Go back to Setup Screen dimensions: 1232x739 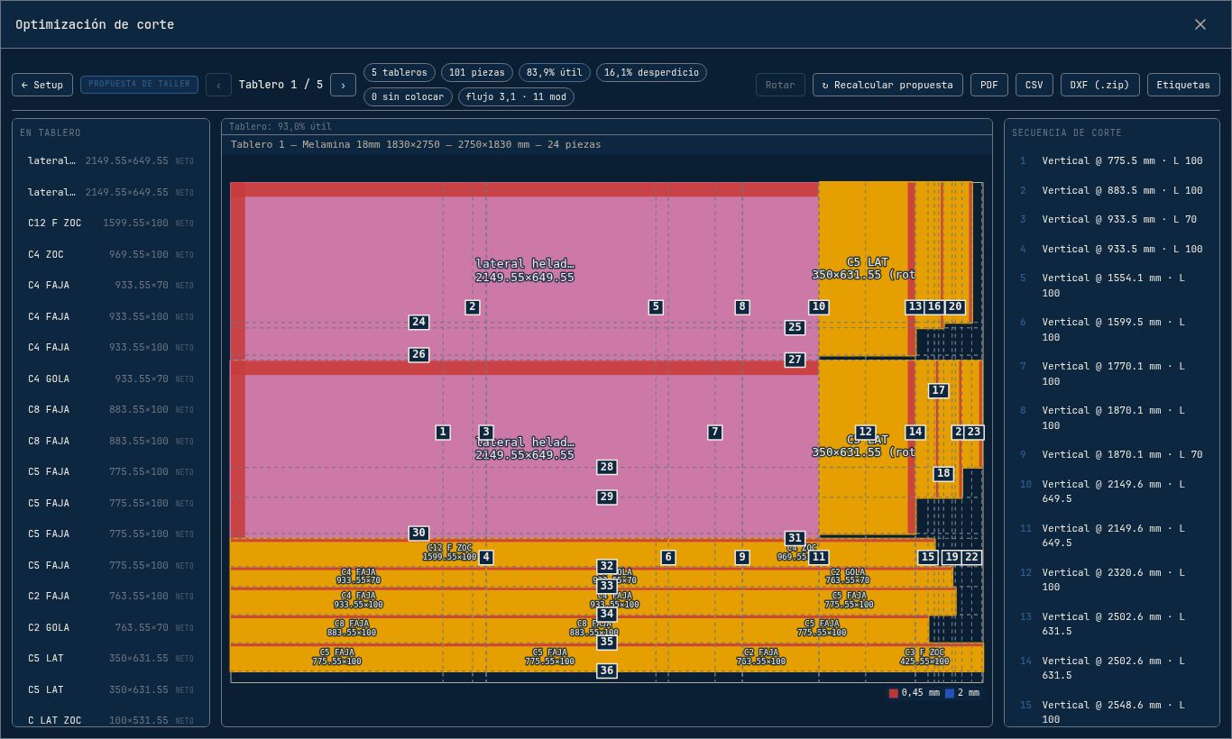[x=42, y=85]
